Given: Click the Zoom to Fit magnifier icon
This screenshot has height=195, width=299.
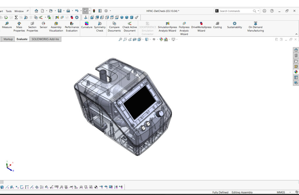Looking at the screenshot, I should pos(120,39).
